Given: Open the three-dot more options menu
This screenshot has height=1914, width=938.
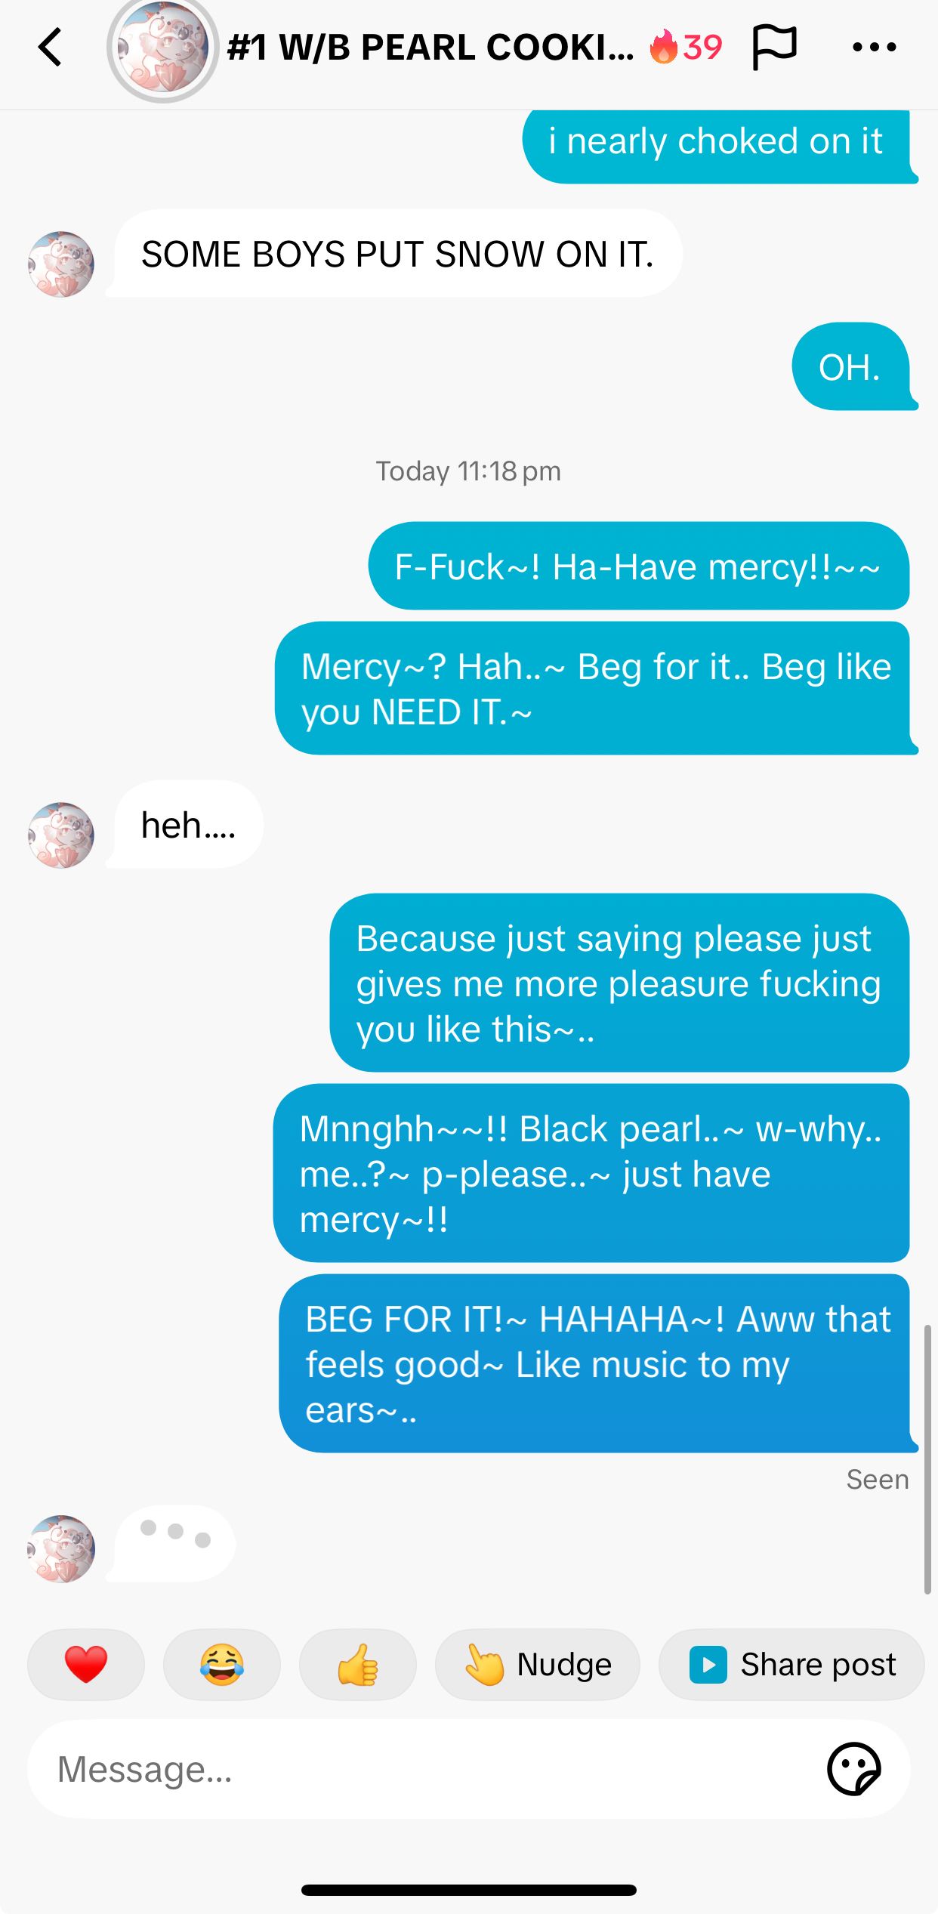Looking at the screenshot, I should click(874, 47).
